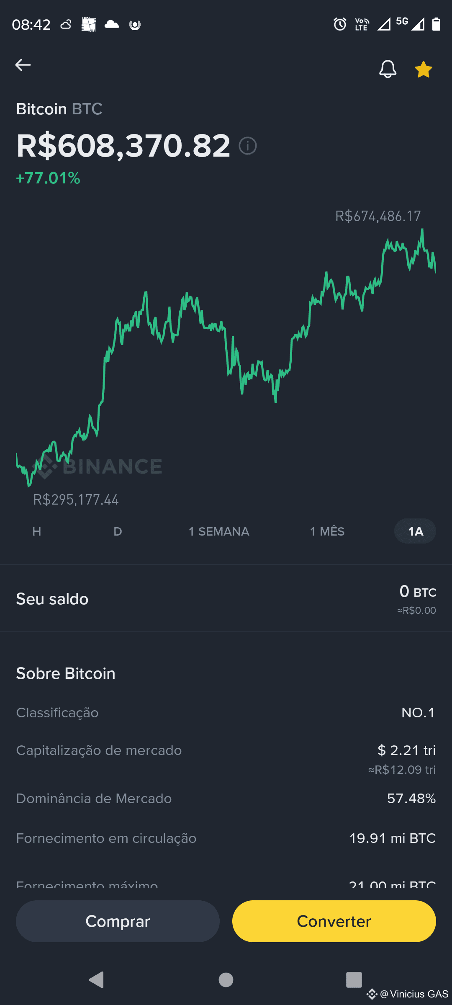Tap the Android home circle button
452x1005 pixels.
(x=226, y=980)
